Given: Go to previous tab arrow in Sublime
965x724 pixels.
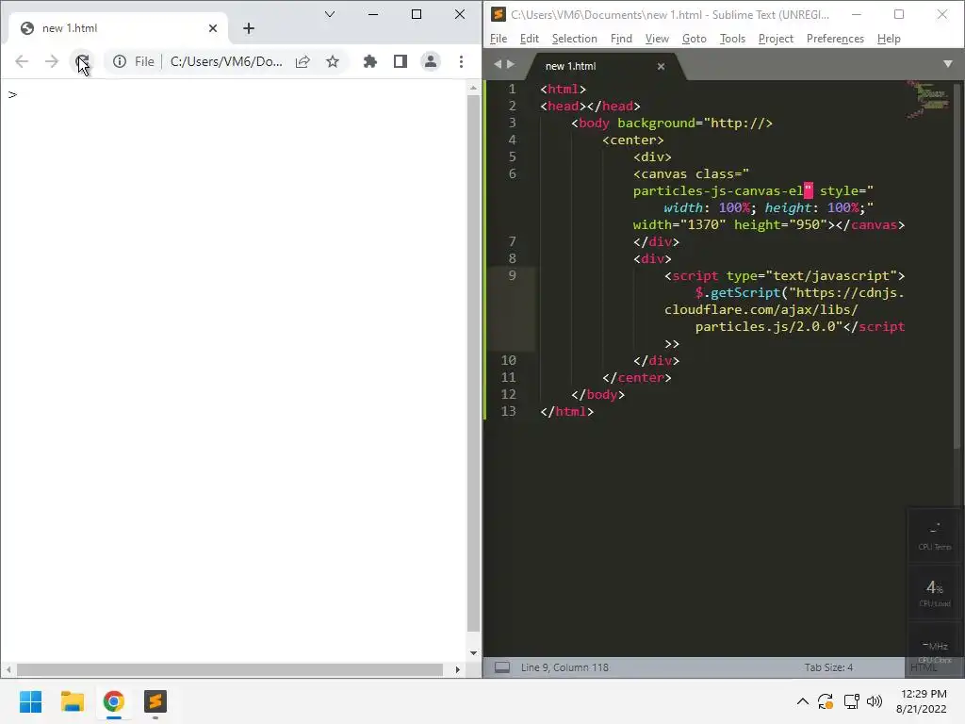Looking at the screenshot, I should 498,64.
